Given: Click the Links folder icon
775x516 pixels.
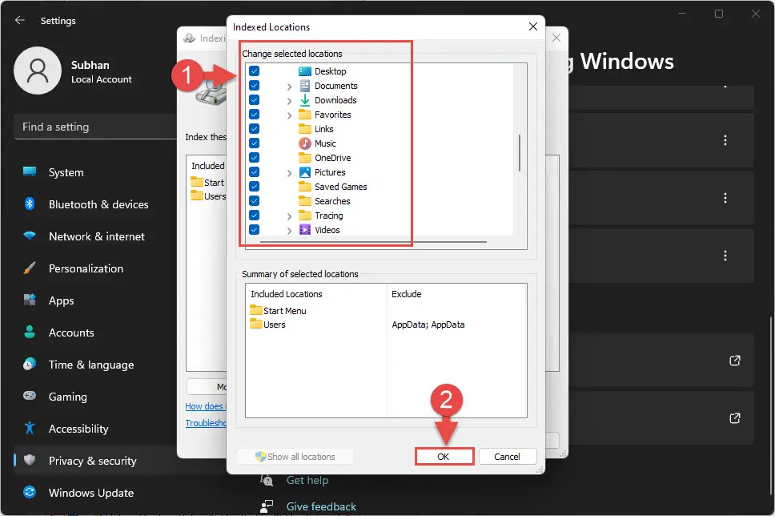Looking at the screenshot, I should [305, 129].
